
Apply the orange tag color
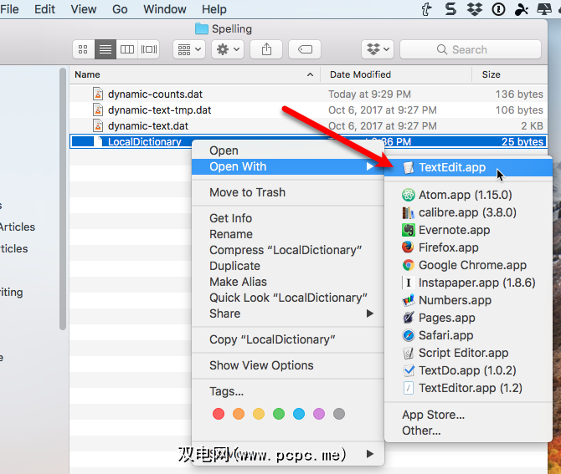pos(239,414)
